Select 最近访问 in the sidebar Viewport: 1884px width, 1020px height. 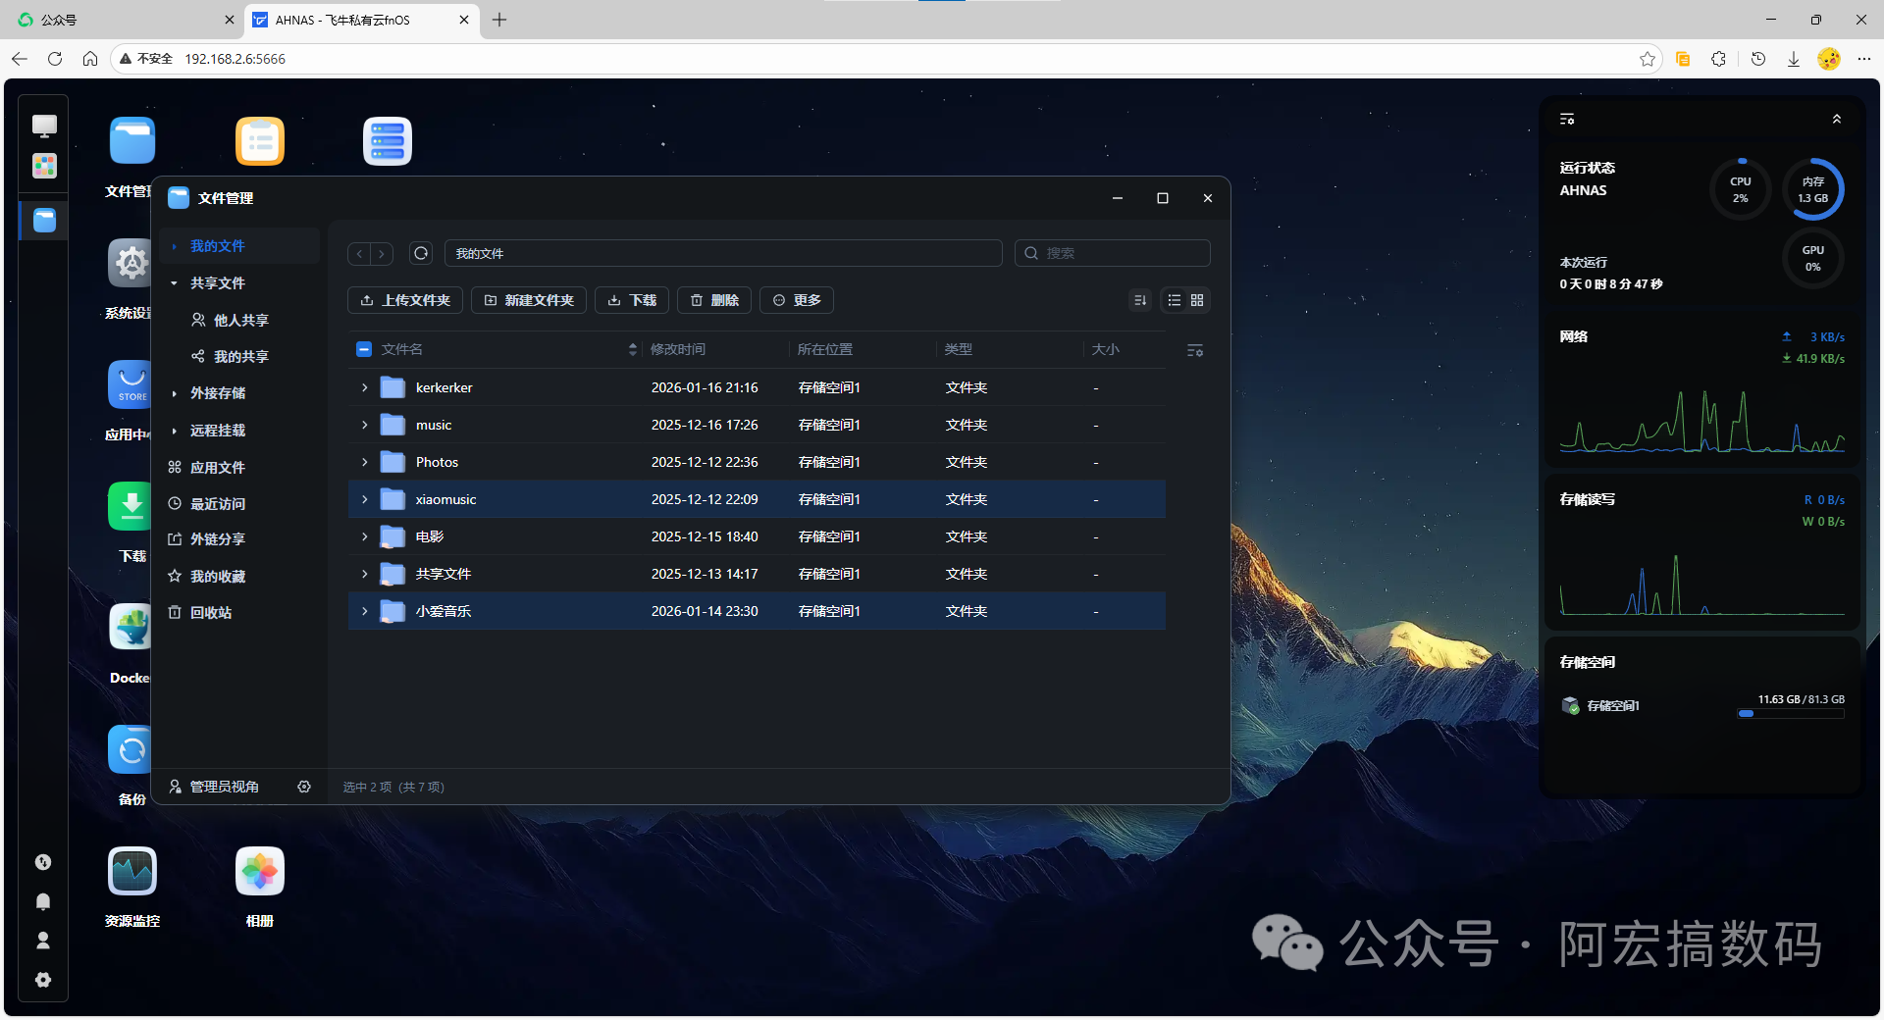pyautogui.click(x=218, y=504)
